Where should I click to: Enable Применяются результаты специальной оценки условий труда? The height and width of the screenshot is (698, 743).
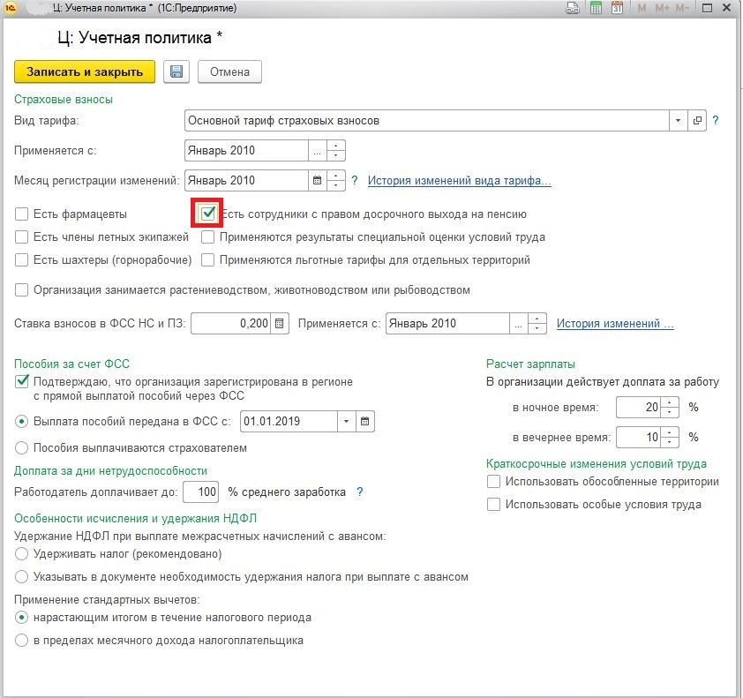point(207,236)
